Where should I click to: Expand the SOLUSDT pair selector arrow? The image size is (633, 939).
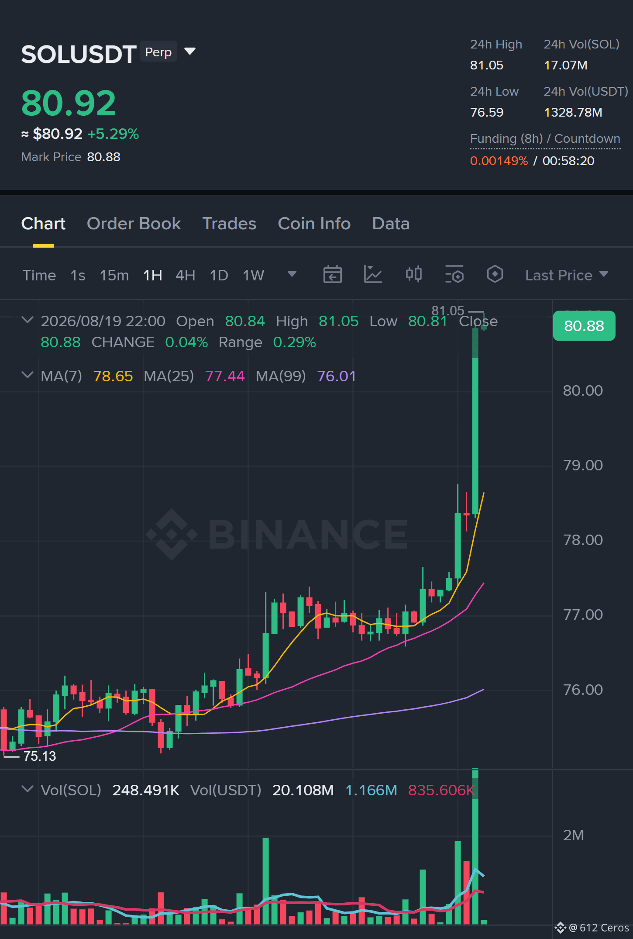click(190, 52)
